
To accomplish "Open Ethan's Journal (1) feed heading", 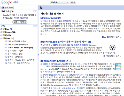I will [51, 18].
